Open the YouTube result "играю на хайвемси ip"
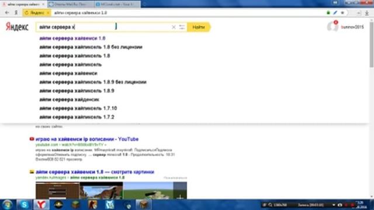374x210 pixels. [x=87, y=139]
